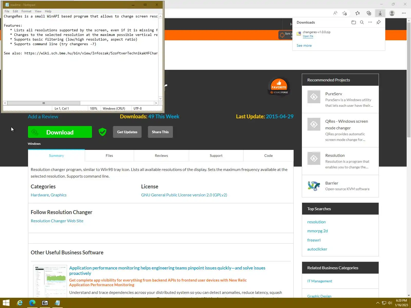
Task: Pin the Downloads panel
Action: coord(379,22)
